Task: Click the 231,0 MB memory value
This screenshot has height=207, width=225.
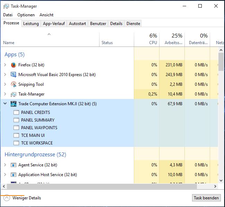Action: click(x=174, y=65)
